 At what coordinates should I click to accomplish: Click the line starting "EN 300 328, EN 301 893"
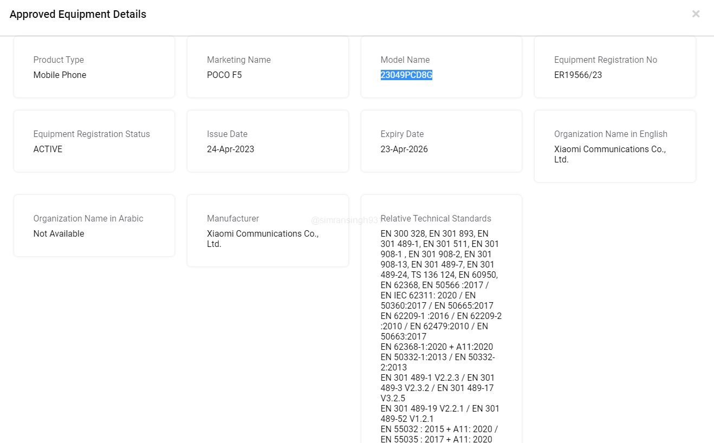434,234
